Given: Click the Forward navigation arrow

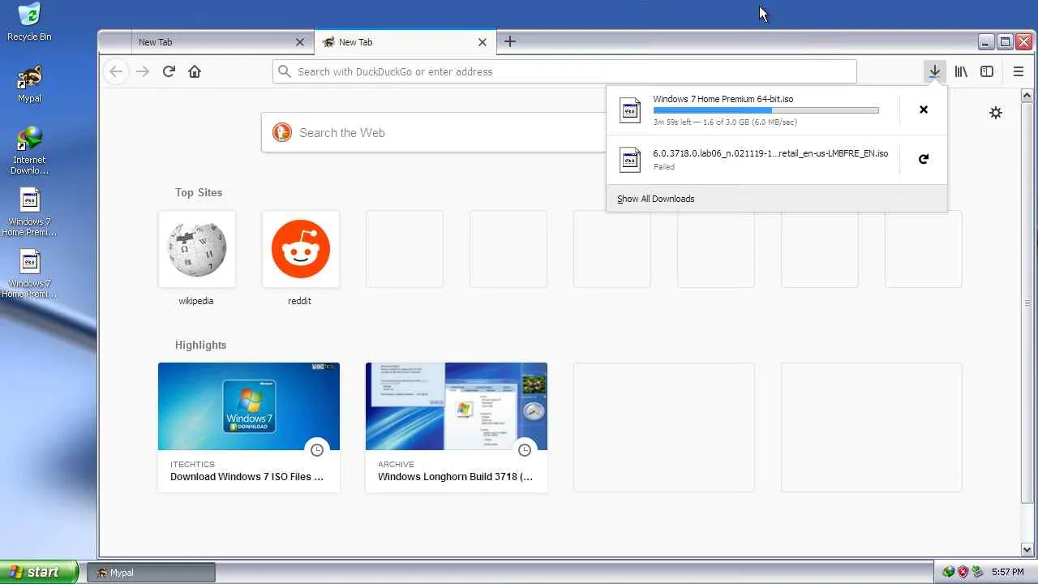Looking at the screenshot, I should click(x=143, y=71).
